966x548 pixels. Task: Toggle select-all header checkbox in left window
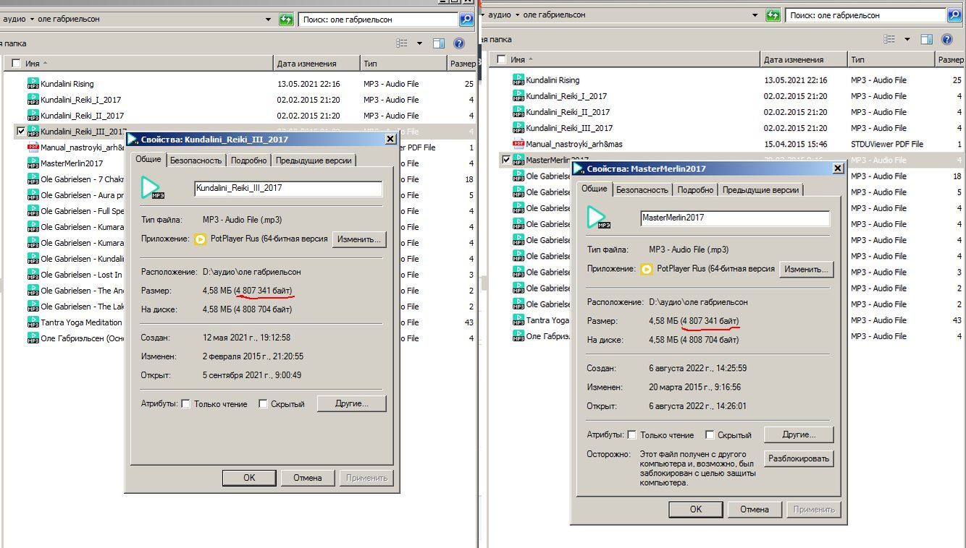click(16, 64)
